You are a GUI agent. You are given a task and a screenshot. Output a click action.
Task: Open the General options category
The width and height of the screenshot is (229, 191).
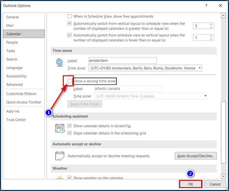pyautogui.click(x=24, y=17)
